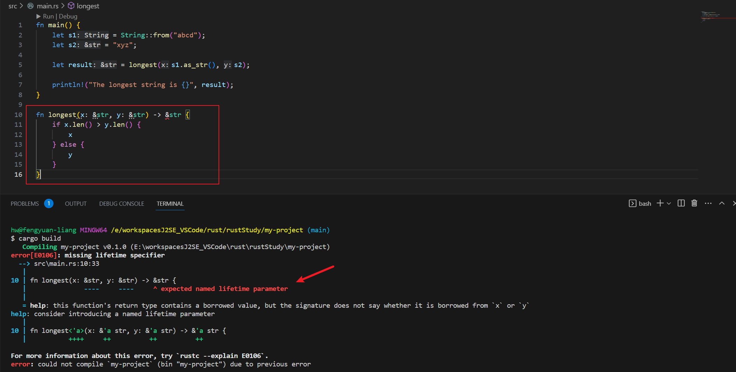Select the main.rs breadcrumb item
736x372 pixels.
48,6
